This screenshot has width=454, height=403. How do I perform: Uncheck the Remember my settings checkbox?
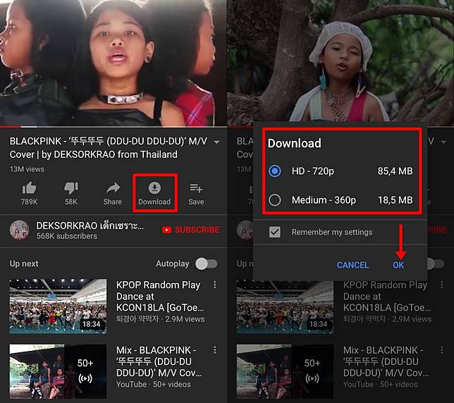tap(274, 232)
